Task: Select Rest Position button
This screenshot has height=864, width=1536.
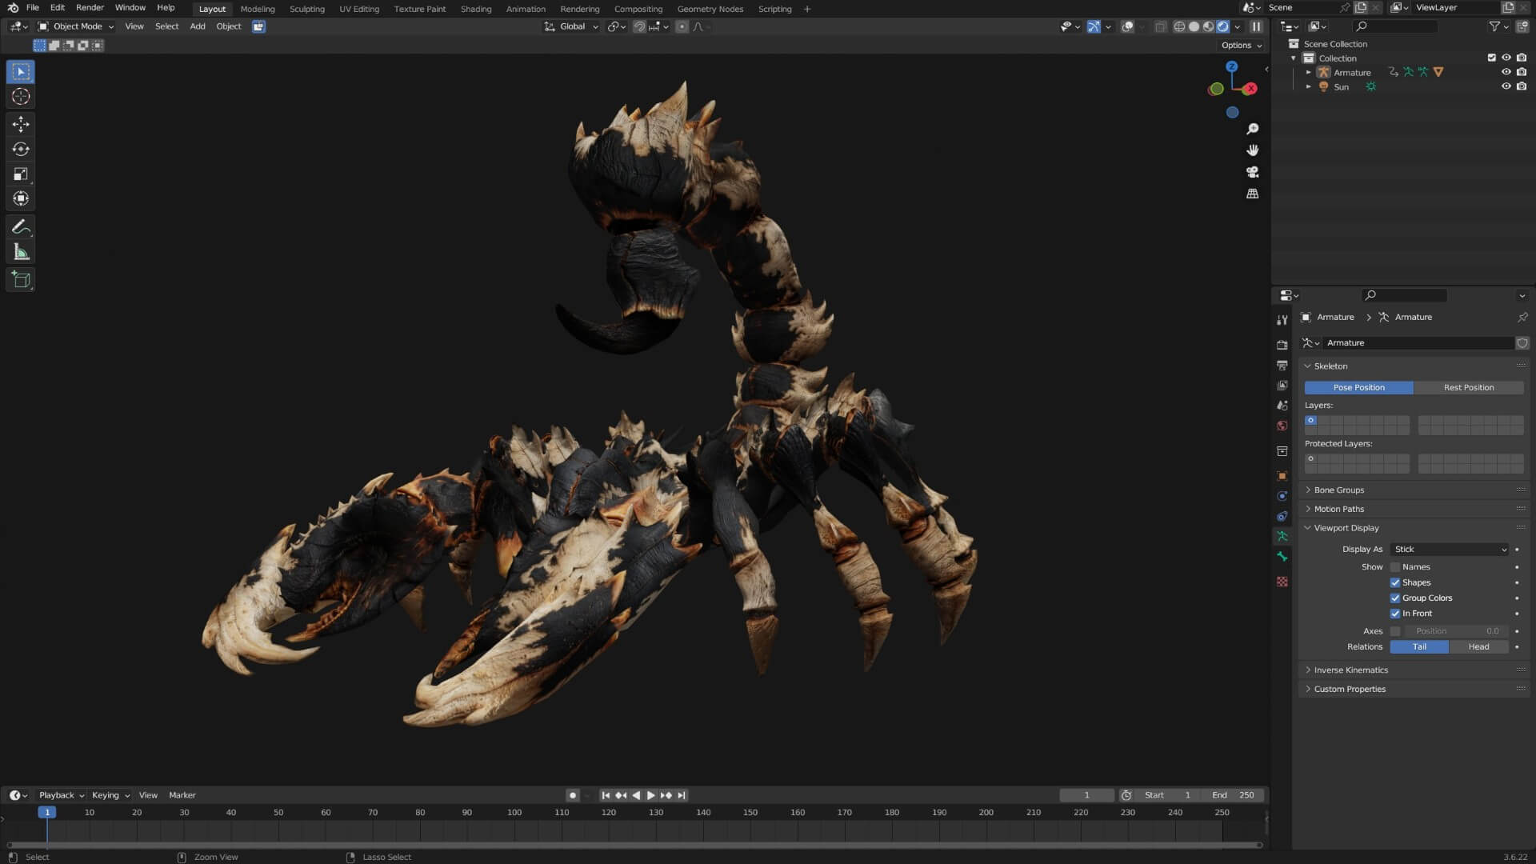Action: coord(1469,388)
